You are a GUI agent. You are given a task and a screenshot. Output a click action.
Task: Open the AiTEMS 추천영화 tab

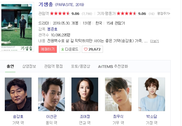coord(113,66)
